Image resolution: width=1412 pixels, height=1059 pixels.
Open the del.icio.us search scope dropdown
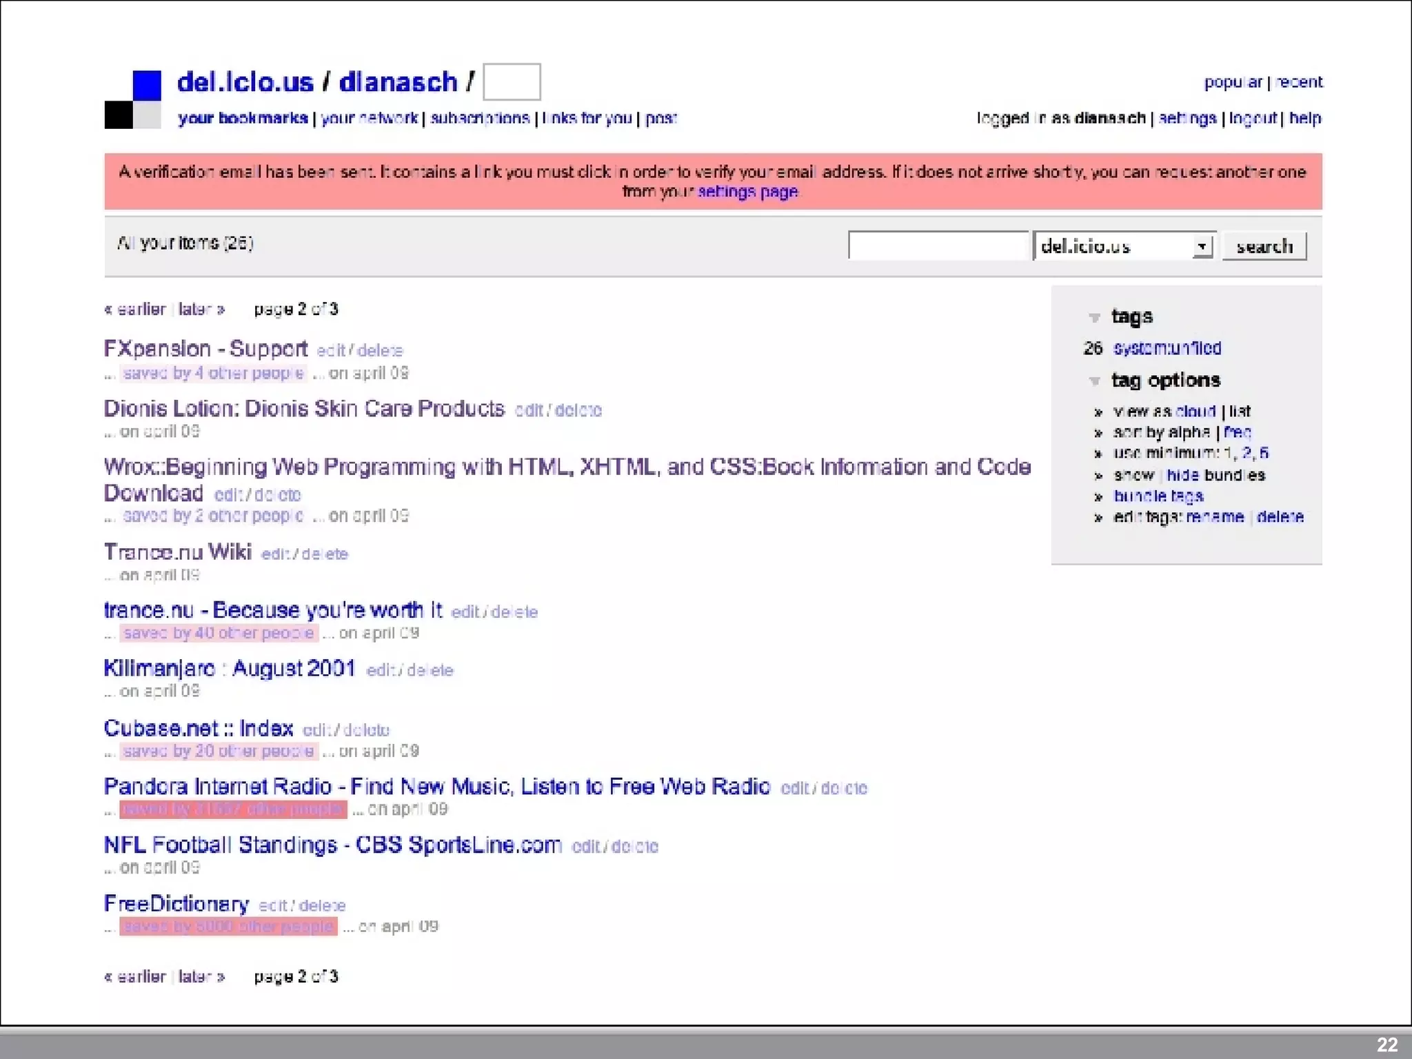pyautogui.click(x=1202, y=246)
